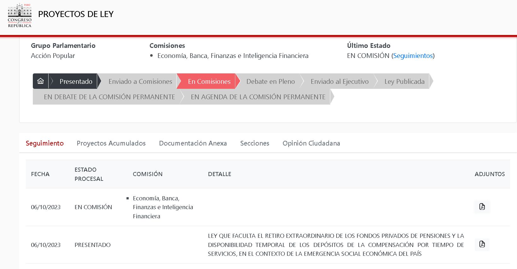Click the Congreso de la República logo
517x269 pixels.
(x=20, y=15)
